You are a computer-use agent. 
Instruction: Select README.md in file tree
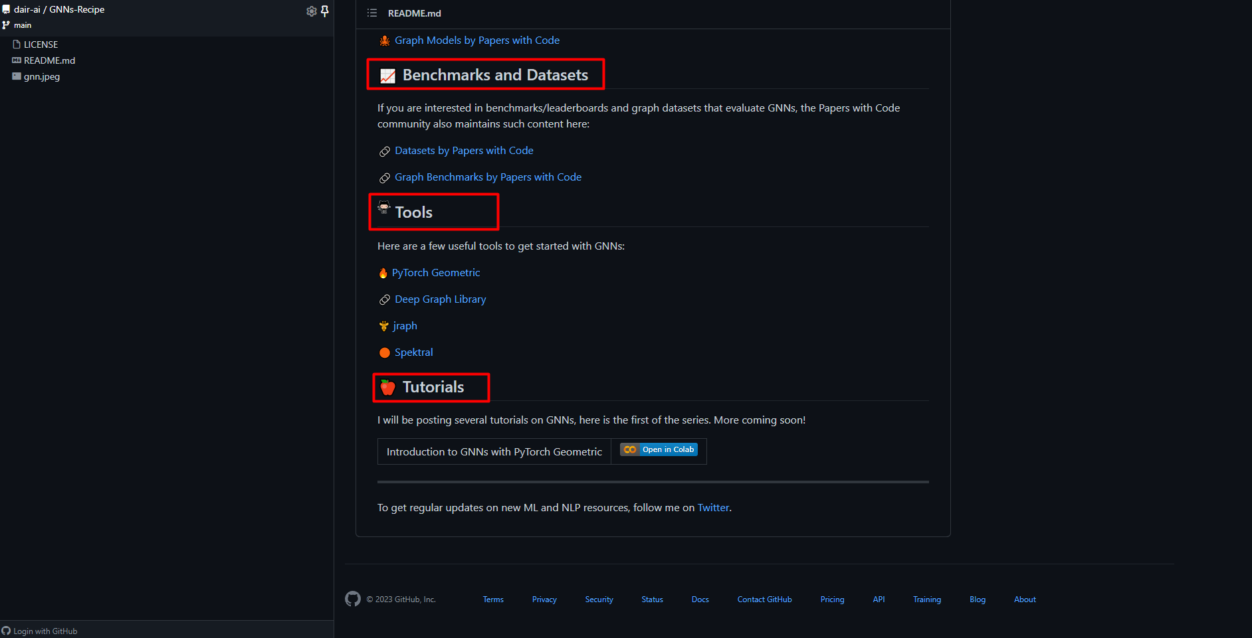click(49, 60)
